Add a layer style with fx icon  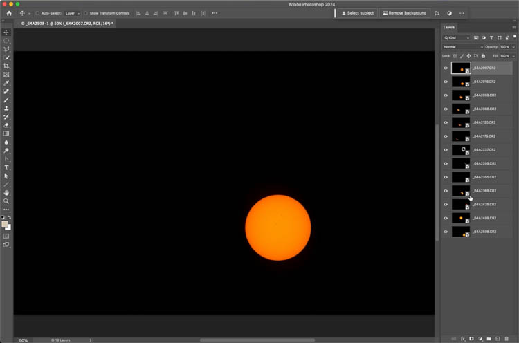click(463, 339)
